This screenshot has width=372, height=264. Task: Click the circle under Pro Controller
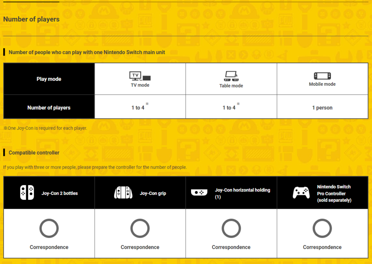tap(322, 228)
